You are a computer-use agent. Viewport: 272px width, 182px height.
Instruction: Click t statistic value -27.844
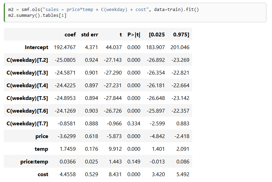pos(113,98)
